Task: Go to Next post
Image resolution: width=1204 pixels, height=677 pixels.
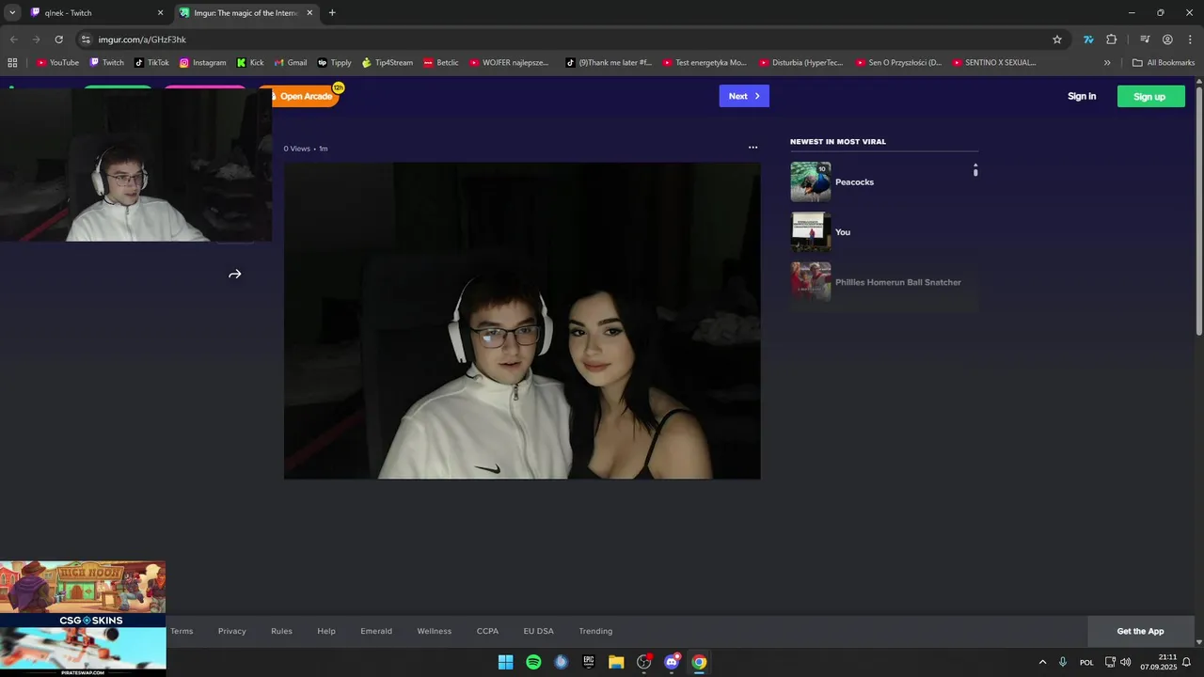Action: pyautogui.click(x=744, y=96)
